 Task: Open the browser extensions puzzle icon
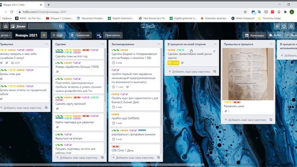pos(285,12)
